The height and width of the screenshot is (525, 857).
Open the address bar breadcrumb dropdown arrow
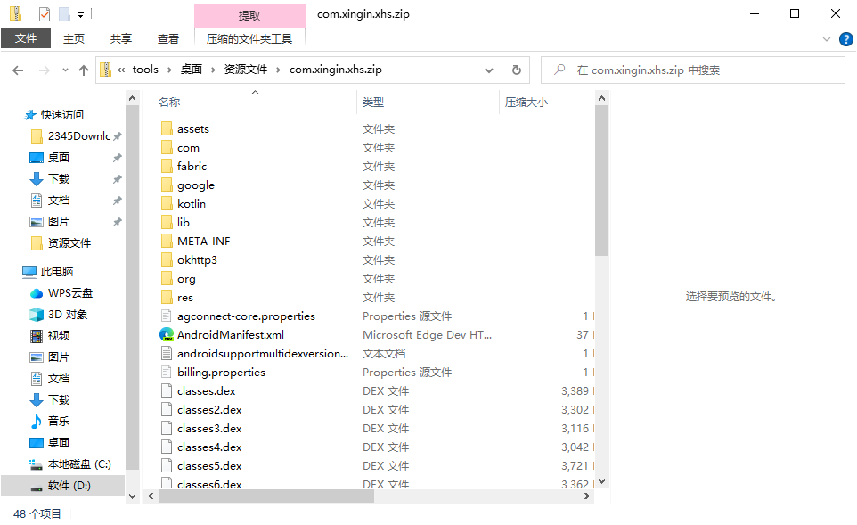coord(488,70)
